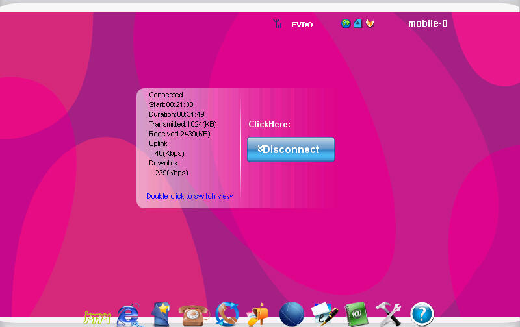The width and height of the screenshot is (520, 327).
Task: Click the mobile-8 operator label
Action: (x=428, y=23)
